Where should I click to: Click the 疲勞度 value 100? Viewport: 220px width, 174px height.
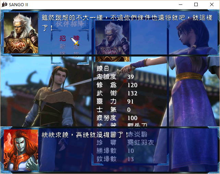click(133, 118)
